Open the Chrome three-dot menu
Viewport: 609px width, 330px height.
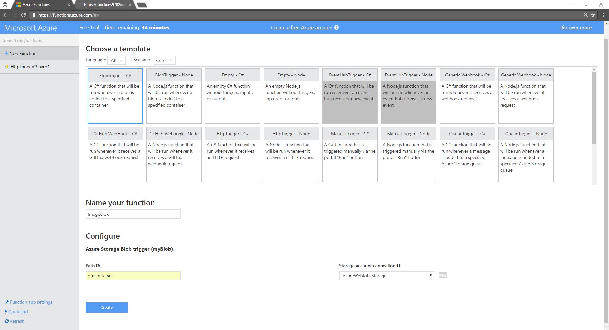pos(603,15)
